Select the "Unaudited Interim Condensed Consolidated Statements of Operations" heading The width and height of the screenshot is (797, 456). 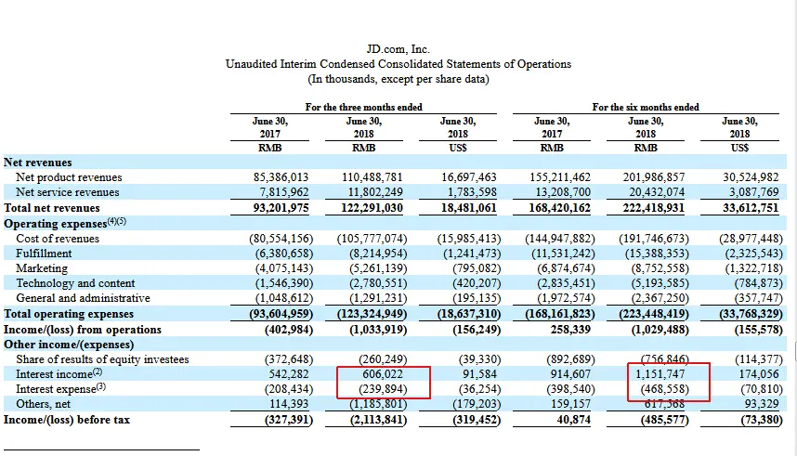tap(398, 64)
